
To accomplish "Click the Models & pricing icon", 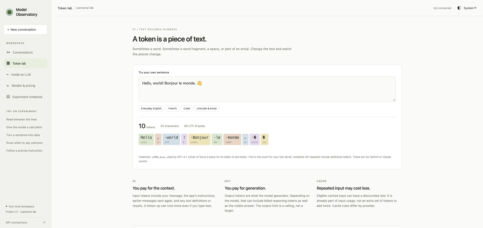I will pos(8,86).
